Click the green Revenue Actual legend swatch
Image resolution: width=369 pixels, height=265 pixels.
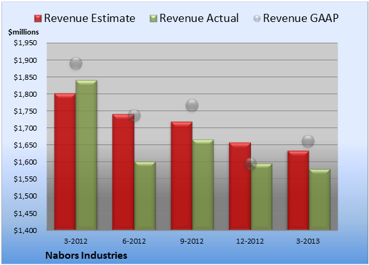[x=153, y=18]
